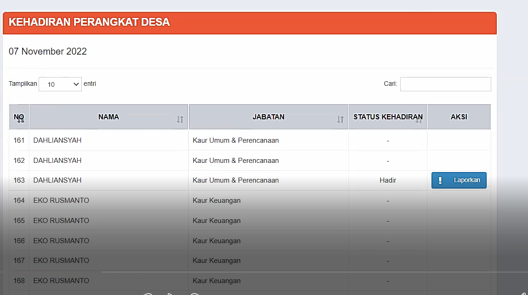Click the Hadir status cell in row 163
This screenshot has height=295, width=528.
tap(387, 180)
